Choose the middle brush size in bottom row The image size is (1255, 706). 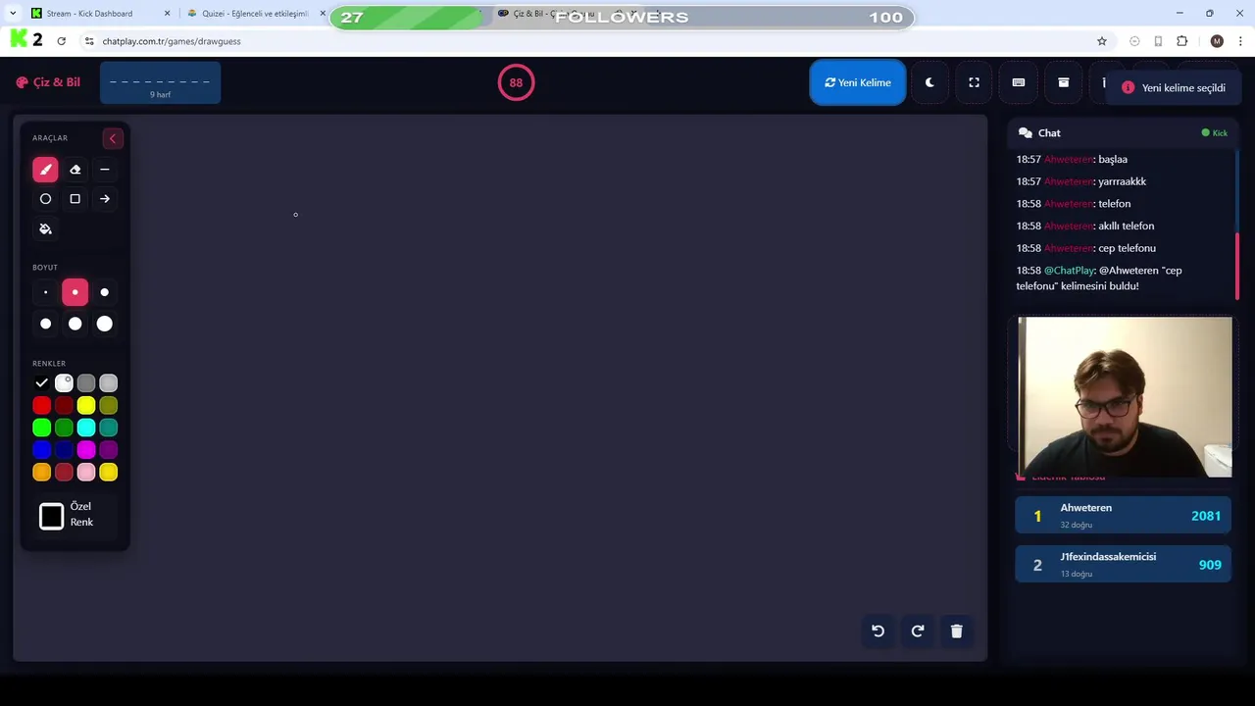pos(75,324)
